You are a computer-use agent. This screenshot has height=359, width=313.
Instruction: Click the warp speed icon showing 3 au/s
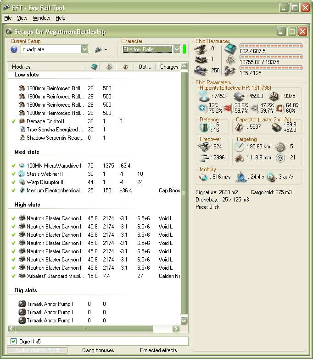pos(271,177)
